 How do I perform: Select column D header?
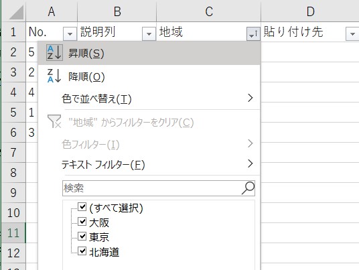click(310, 11)
